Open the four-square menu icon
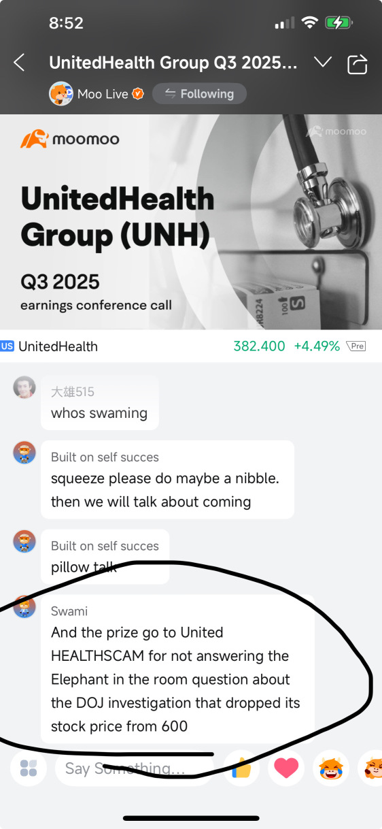The image size is (382, 829). click(x=29, y=768)
